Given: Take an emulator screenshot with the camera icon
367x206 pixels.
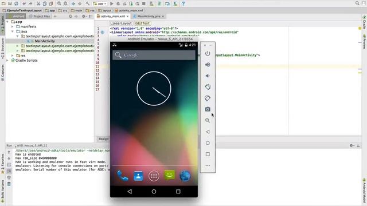Looking at the screenshot, I should tap(208, 109).
